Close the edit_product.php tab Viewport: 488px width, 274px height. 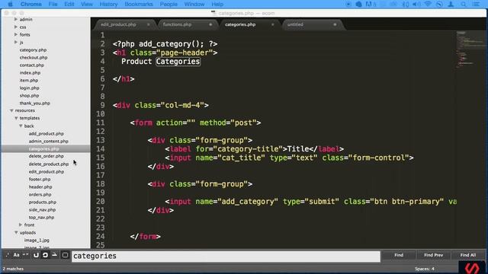coord(149,24)
